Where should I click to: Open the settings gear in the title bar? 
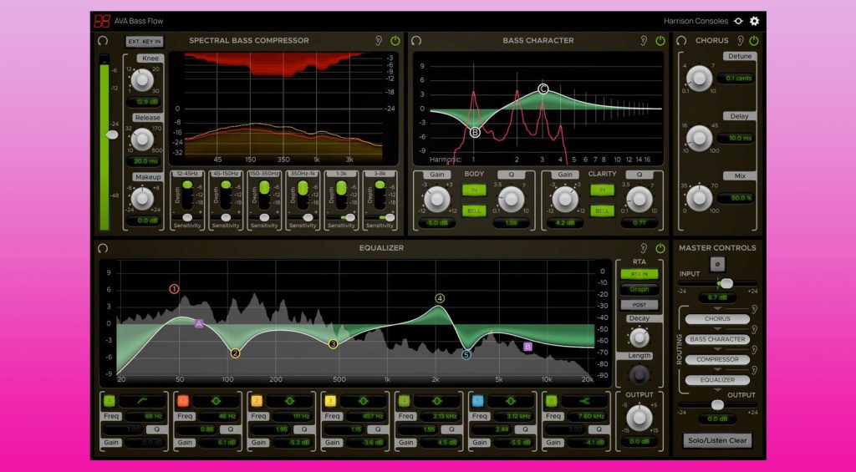click(754, 21)
